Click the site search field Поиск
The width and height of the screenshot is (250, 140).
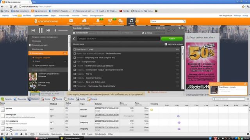[x=166, y=21]
